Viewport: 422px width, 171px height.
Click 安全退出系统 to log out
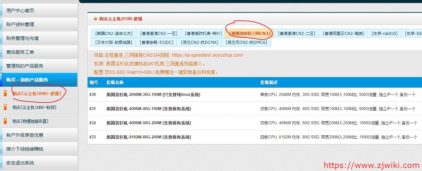pos(20,163)
